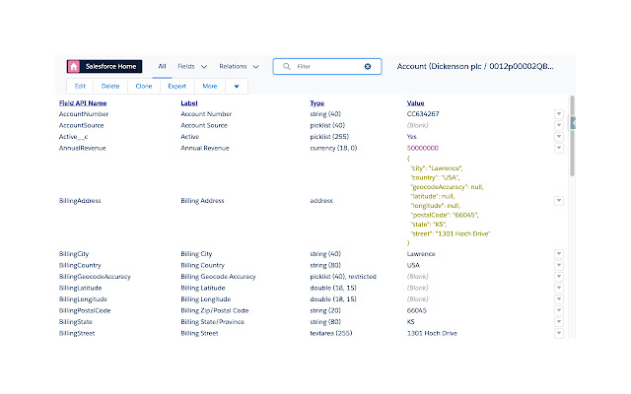Select the AccountNumber value CC634267
The width and height of the screenshot is (631, 394).
[423, 114]
